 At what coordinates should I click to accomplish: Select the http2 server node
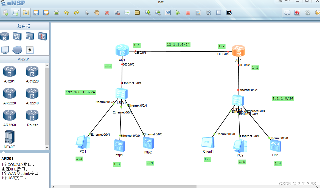[148, 143]
